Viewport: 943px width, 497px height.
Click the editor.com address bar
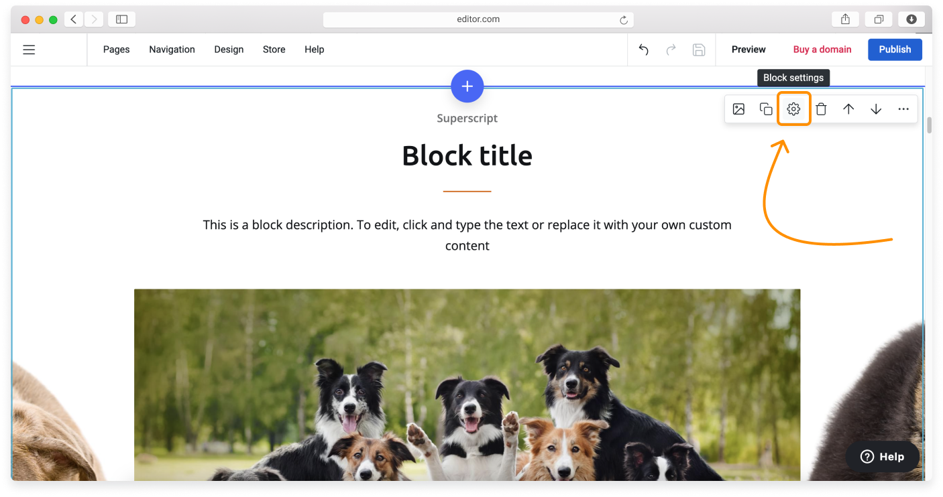click(x=478, y=19)
